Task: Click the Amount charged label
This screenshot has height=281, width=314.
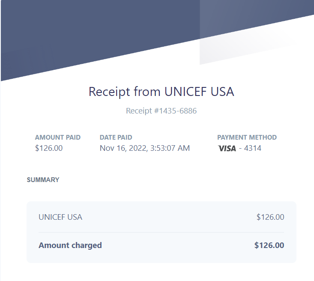Action: (70, 245)
